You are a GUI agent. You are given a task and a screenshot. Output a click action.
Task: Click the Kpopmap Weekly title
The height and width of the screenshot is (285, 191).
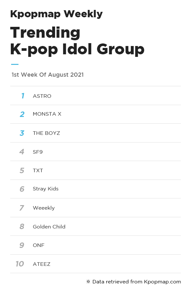point(56,14)
